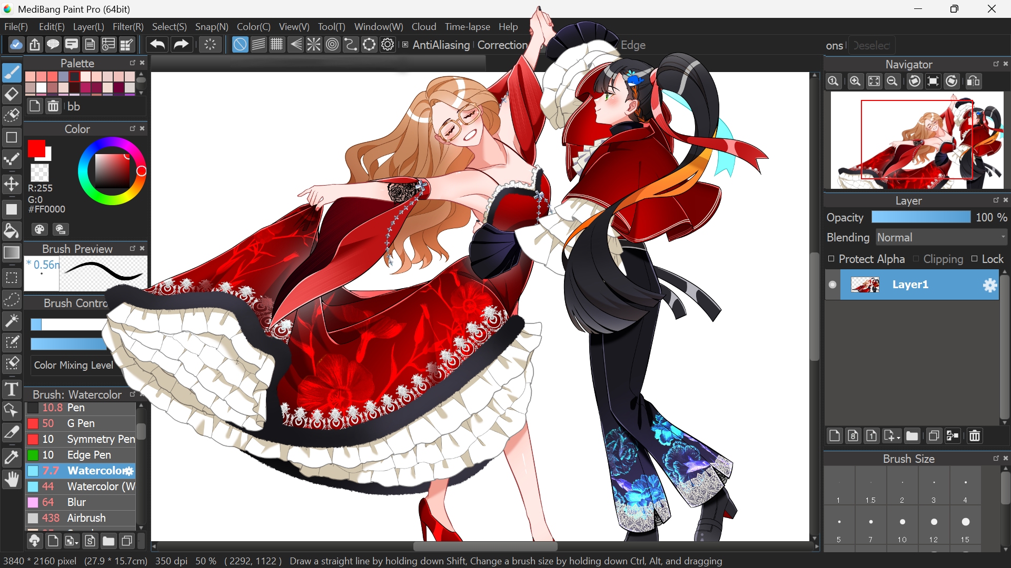The image size is (1011, 568).
Task: Select the Hand pan tool
Action: click(12, 479)
